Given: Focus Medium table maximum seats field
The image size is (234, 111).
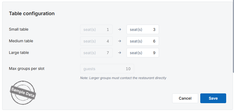Looking at the screenshot, I should tap(143, 41).
